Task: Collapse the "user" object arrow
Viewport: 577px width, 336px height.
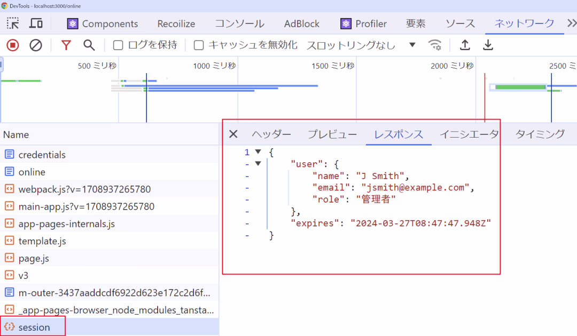Action: click(258, 163)
